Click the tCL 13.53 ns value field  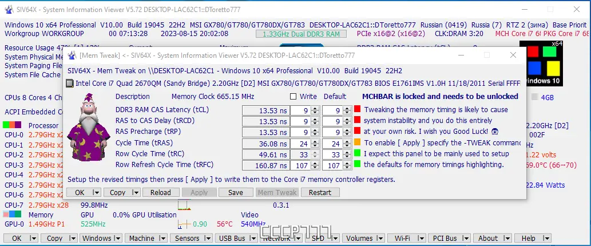265,111
